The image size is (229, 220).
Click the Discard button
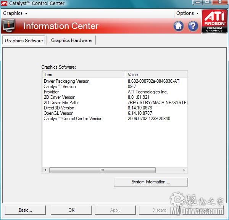(159, 210)
